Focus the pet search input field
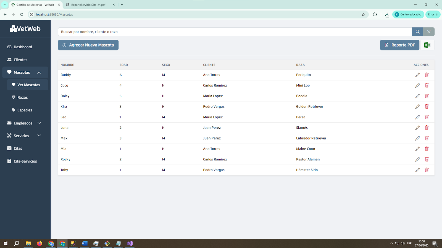This screenshot has width=442, height=248. (235, 32)
